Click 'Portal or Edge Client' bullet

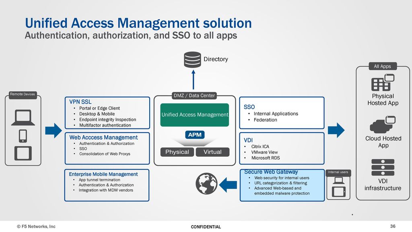99,108
